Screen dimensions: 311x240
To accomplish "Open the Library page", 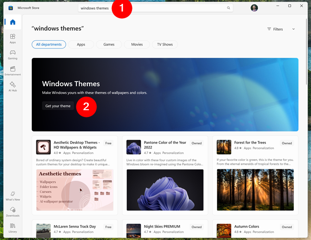I will (12, 228).
